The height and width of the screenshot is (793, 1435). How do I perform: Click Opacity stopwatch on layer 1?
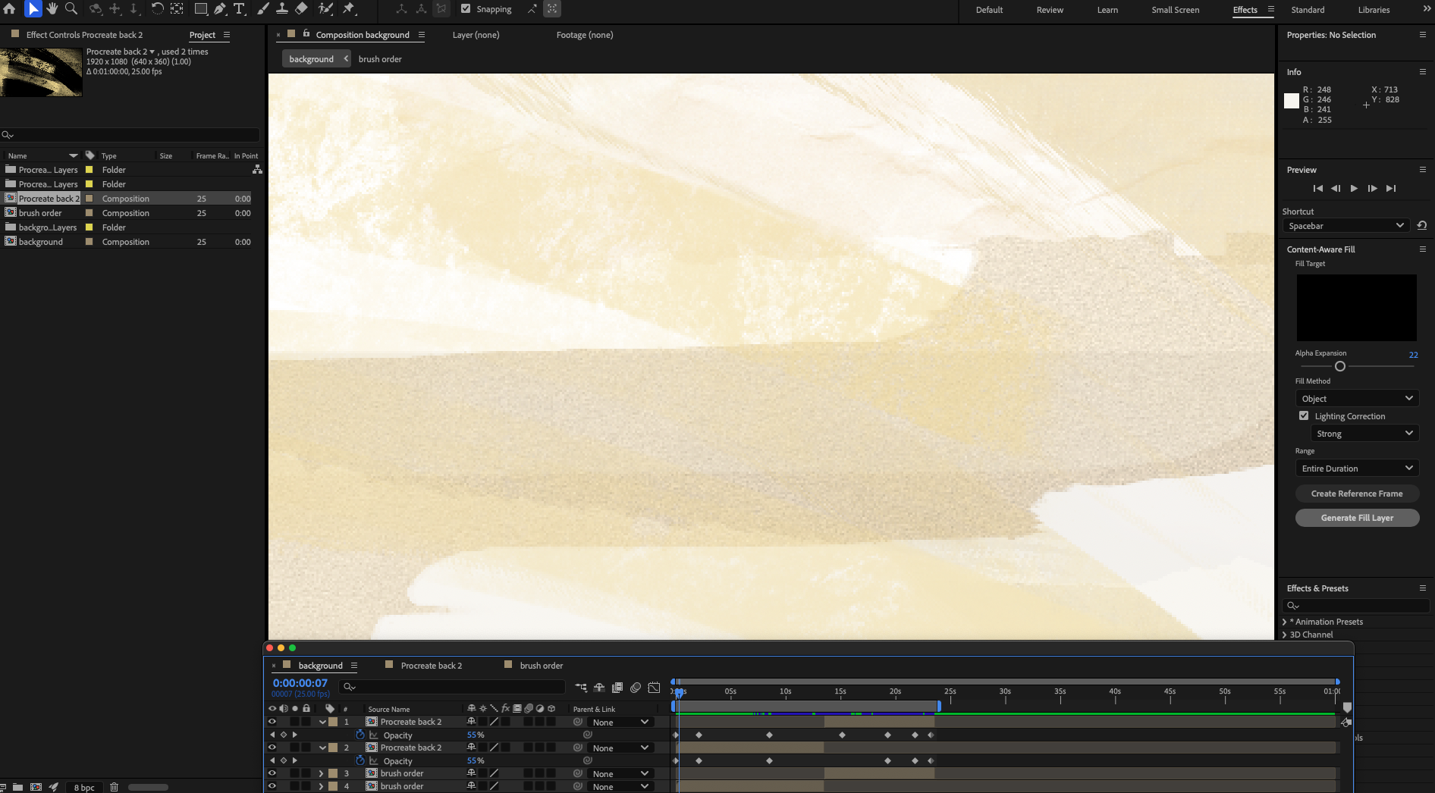[360, 735]
